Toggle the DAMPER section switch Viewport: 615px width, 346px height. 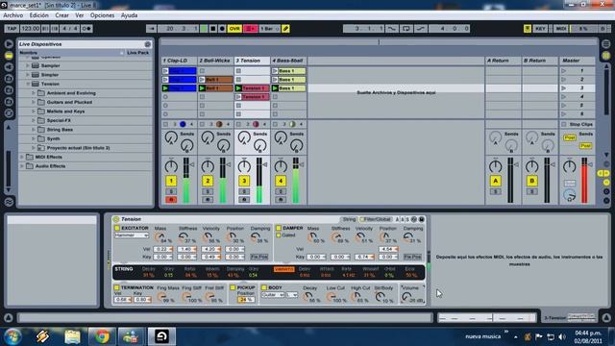point(279,228)
